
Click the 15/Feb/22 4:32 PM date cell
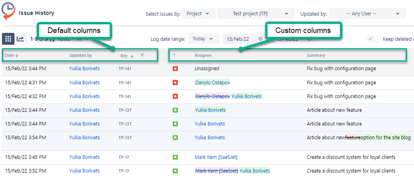(26, 96)
